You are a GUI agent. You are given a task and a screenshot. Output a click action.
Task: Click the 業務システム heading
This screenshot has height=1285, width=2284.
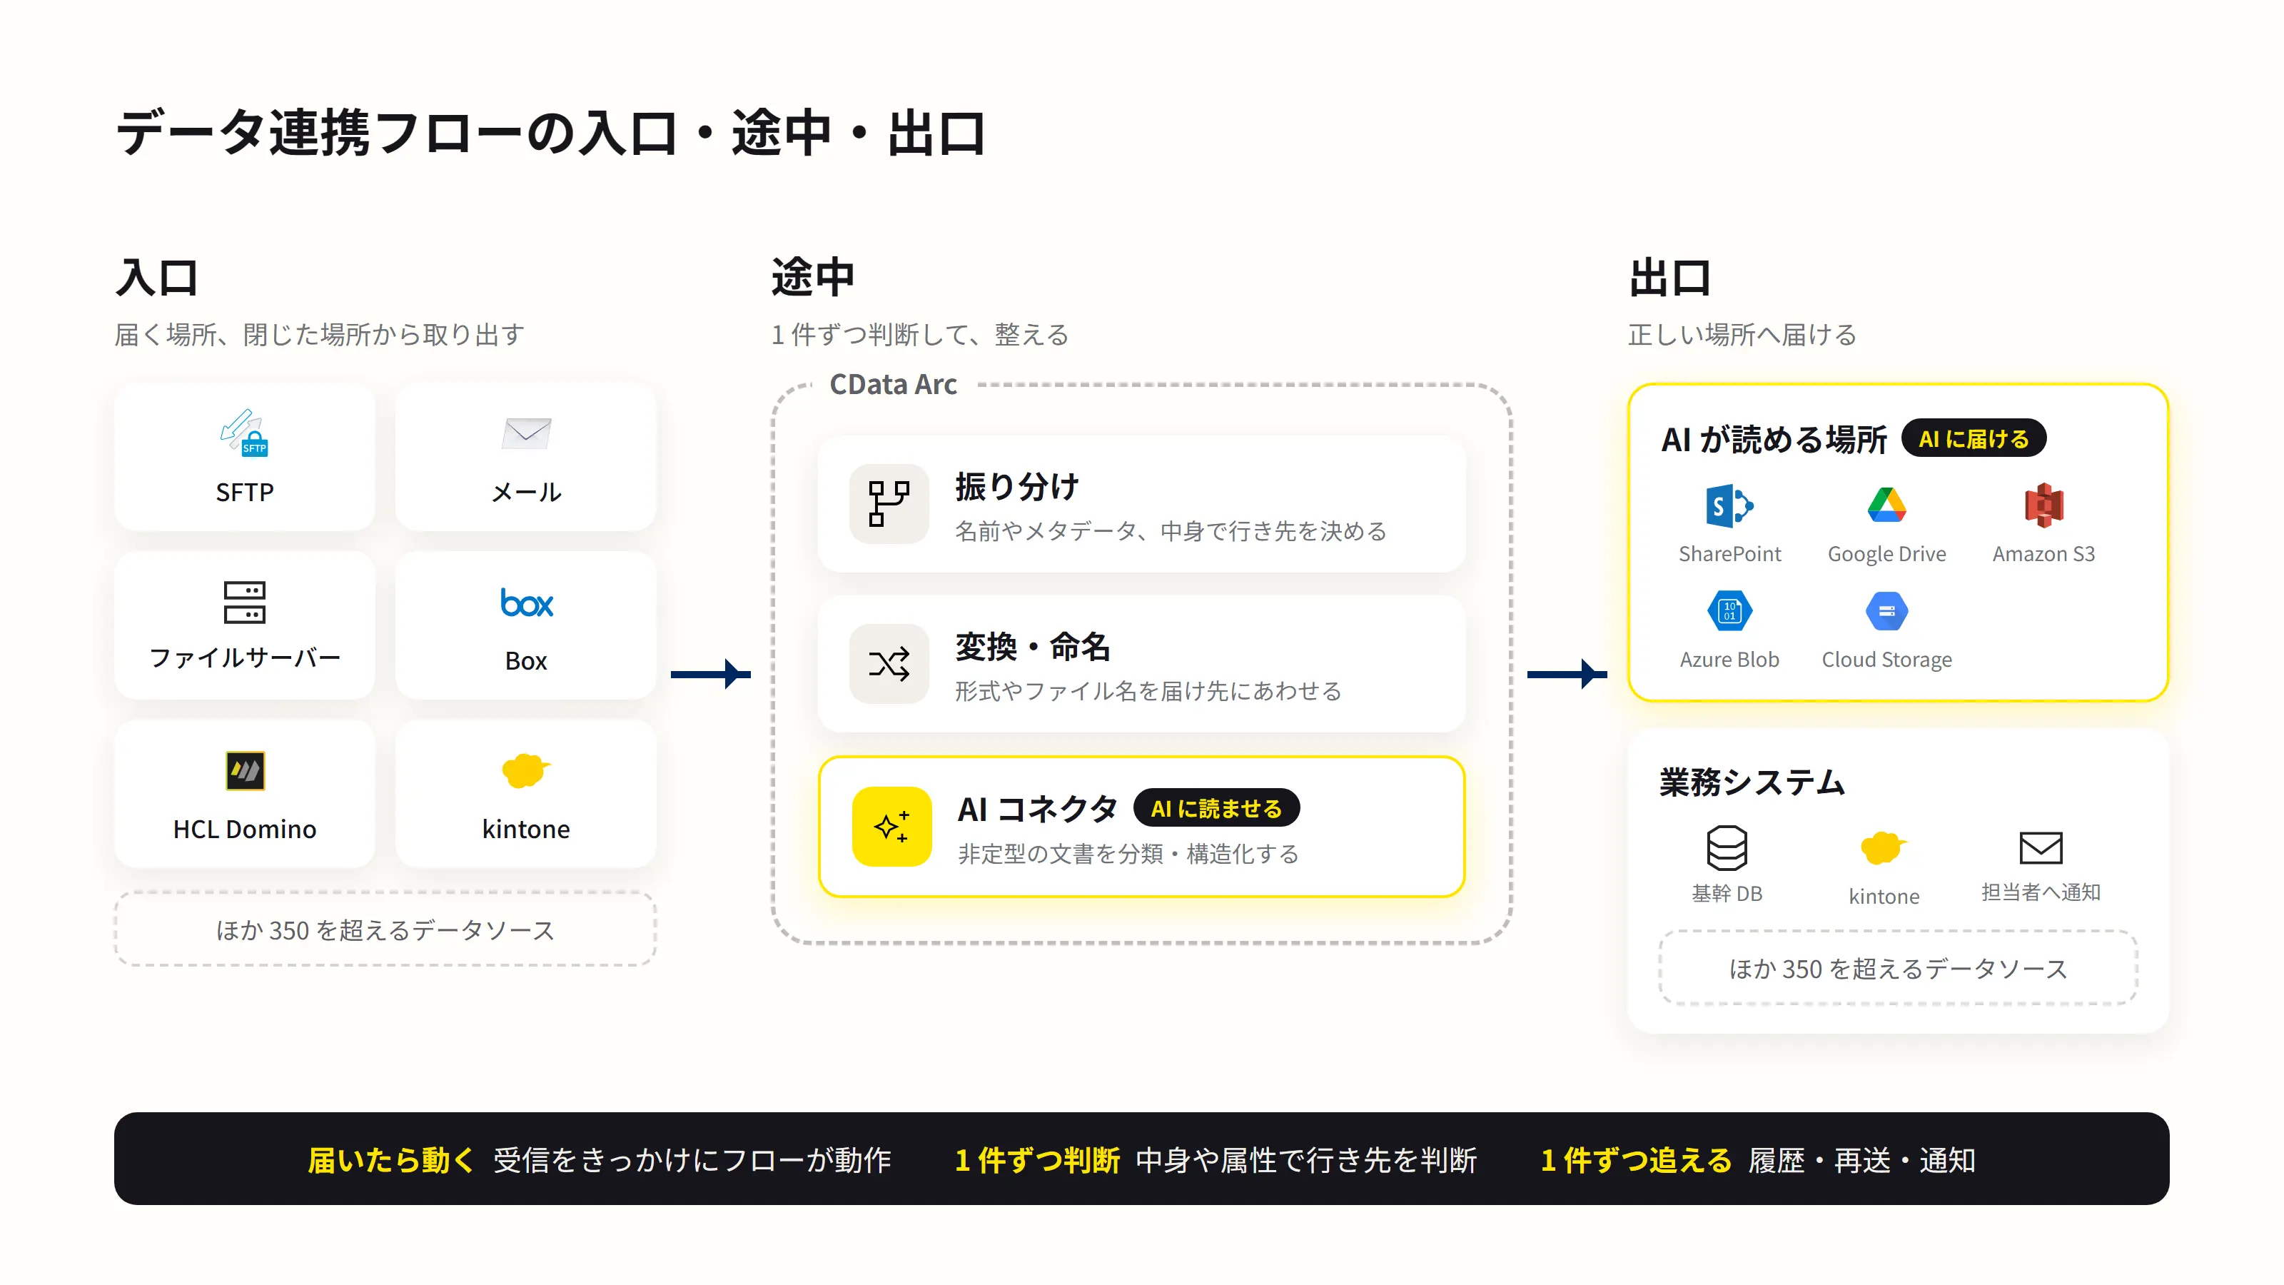[1752, 782]
